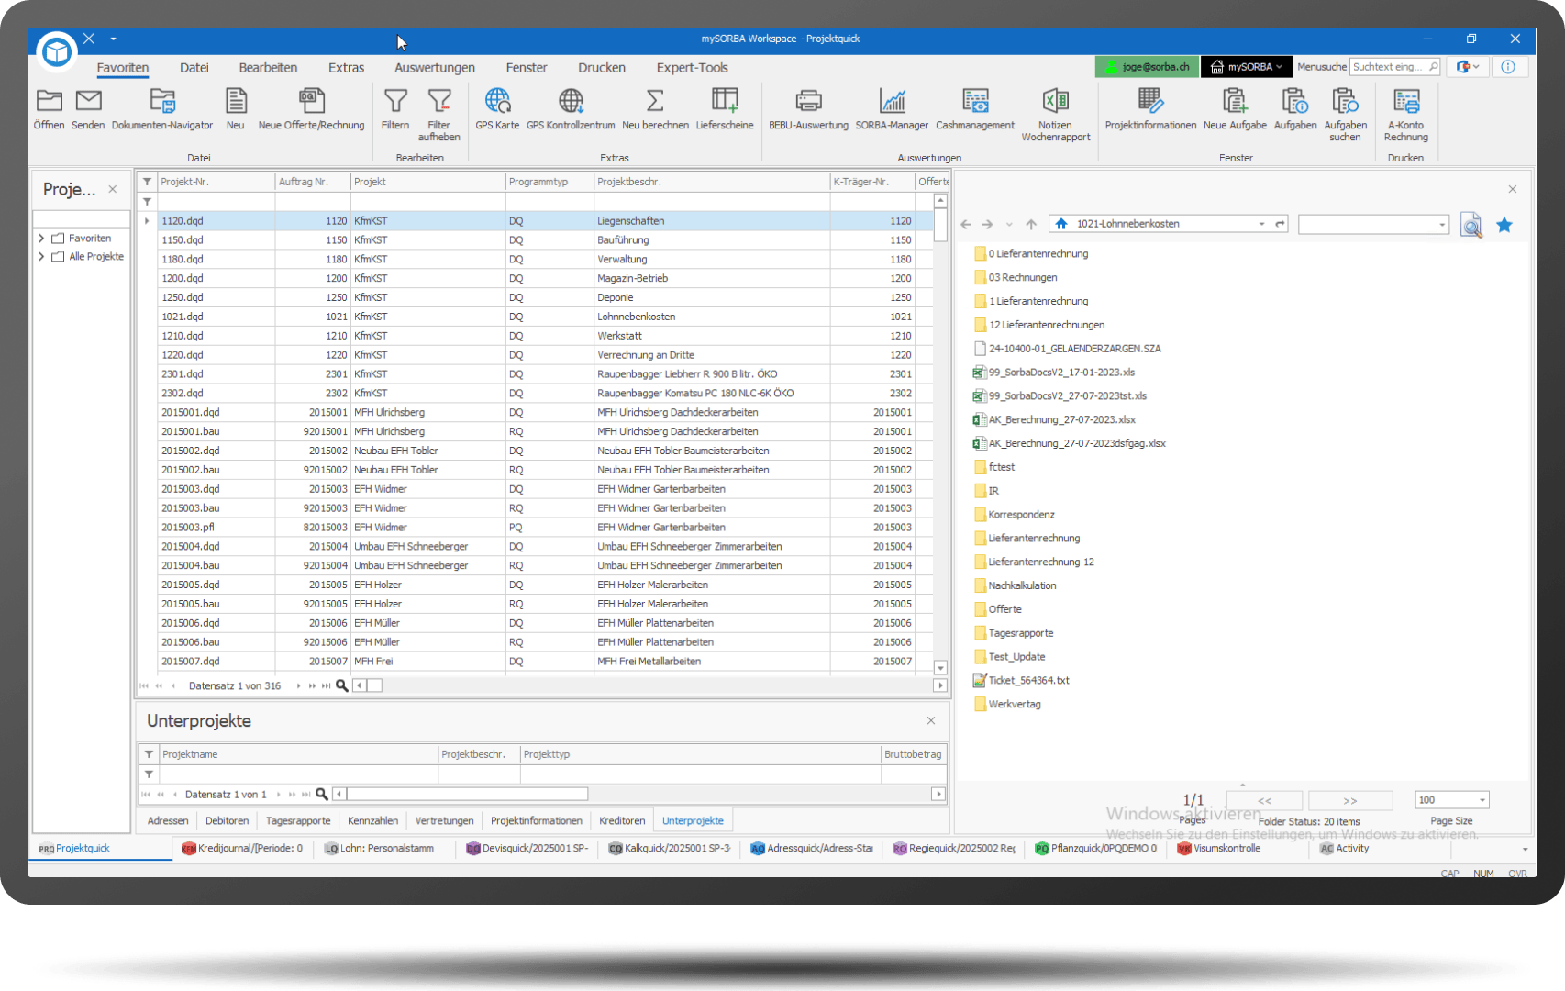
Task: Open the Lohn: Personalstamm window tab
Action: pos(378,848)
